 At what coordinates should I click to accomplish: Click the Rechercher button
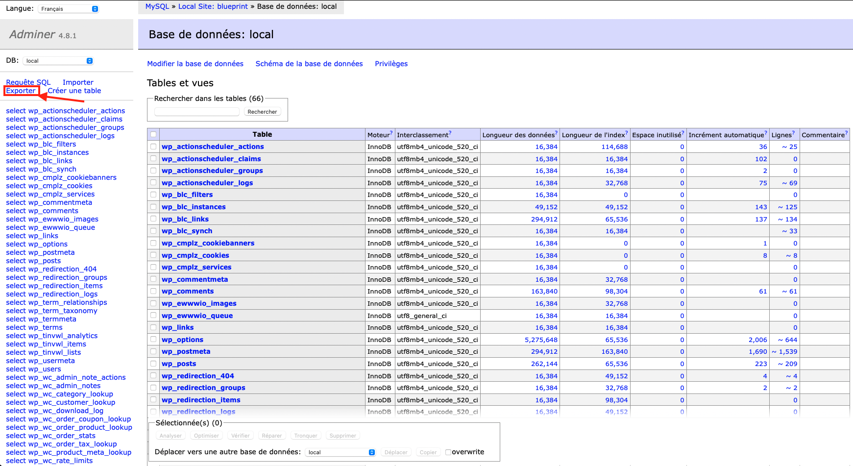[262, 112]
